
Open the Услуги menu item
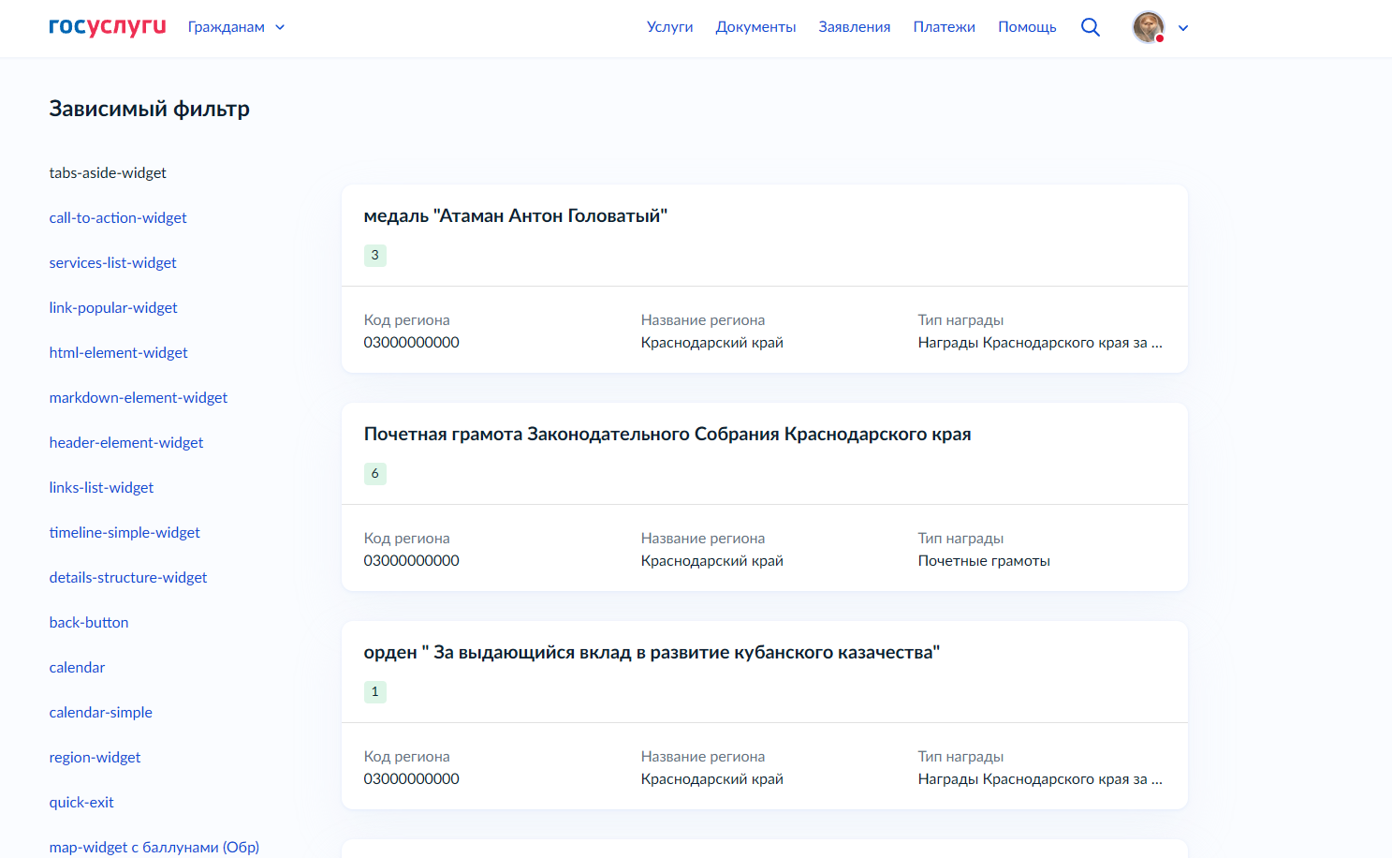click(669, 27)
